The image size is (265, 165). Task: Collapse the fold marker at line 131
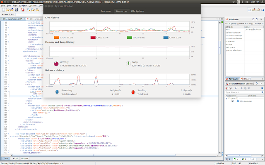[x=8, y=150]
